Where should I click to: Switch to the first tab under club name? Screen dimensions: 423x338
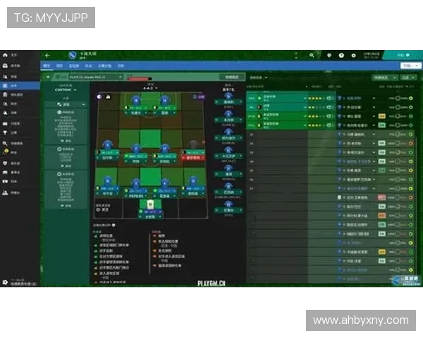(x=47, y=65)
